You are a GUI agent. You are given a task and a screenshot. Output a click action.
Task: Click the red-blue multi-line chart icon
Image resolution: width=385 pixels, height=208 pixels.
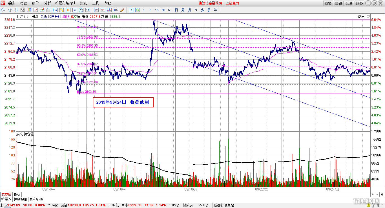(109, 10)
